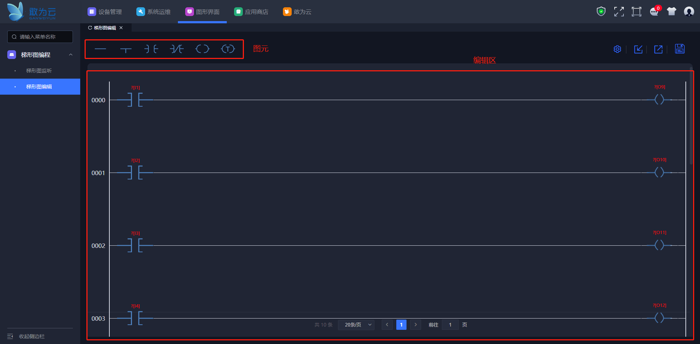700x344 pixels.
Task: Click rung number 0001
Action: pos(98,173)
